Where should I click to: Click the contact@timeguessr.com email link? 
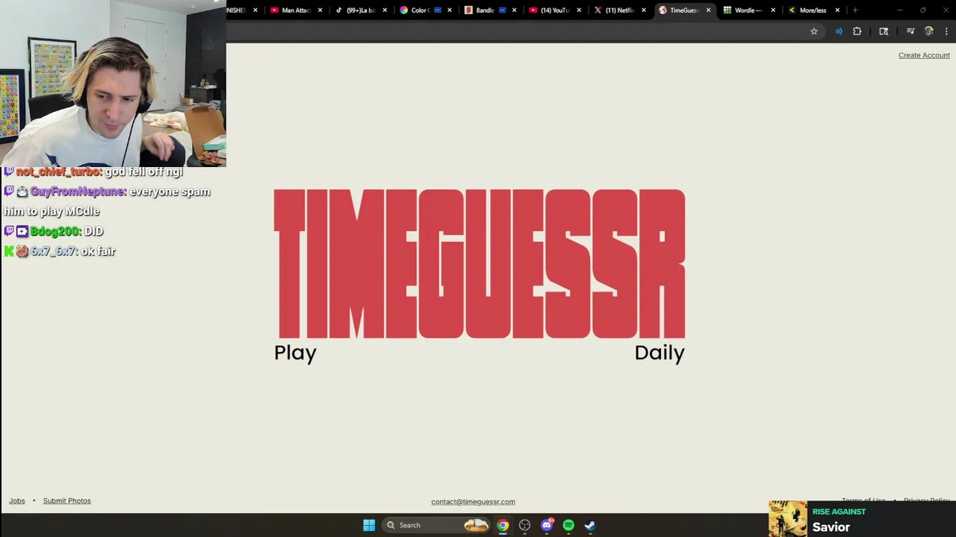pyautogui.click(x=473, y=502)
